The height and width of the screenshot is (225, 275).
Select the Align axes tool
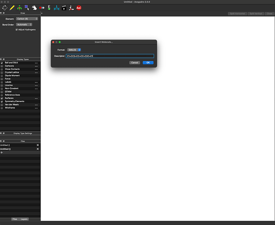coord(71,8)
